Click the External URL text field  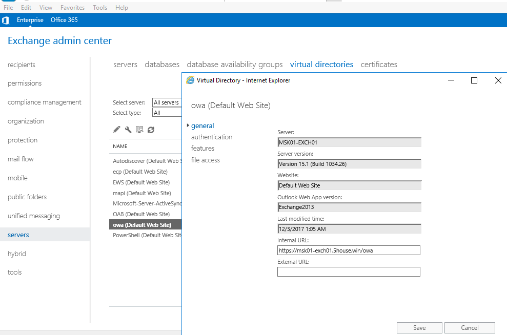pos(349,272)
